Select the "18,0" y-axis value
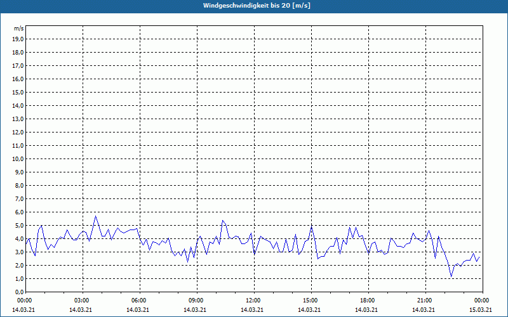Viewport: 508px width, 317px height. point(18,53)
